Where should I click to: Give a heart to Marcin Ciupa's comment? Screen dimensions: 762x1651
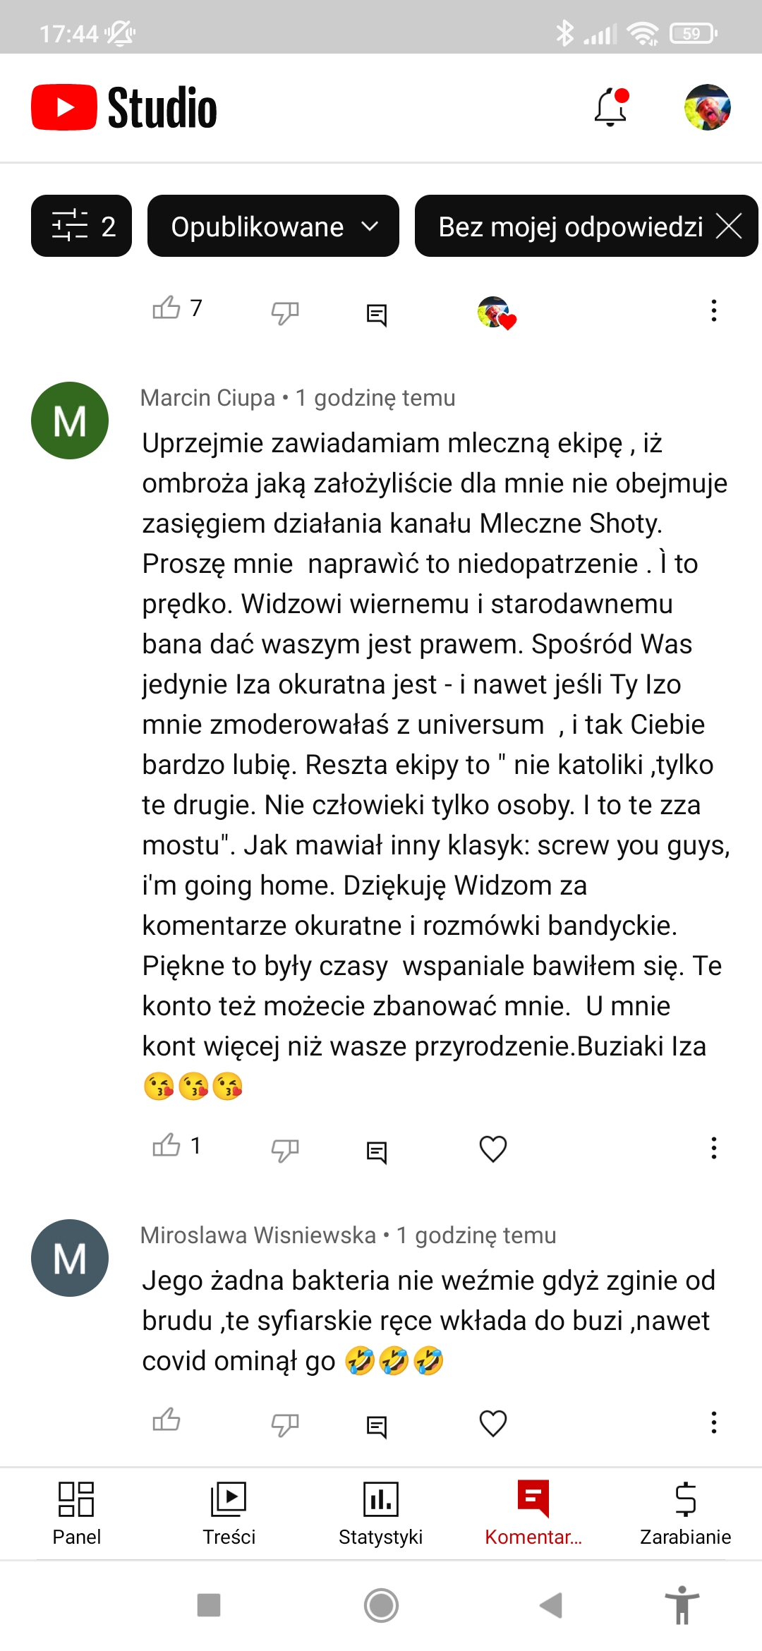pos(493,1149)
